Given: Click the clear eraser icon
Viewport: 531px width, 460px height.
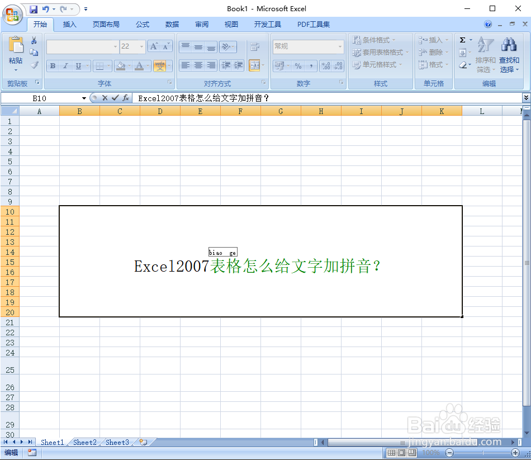Looking at the screenshot, I should tap(463, 65).
